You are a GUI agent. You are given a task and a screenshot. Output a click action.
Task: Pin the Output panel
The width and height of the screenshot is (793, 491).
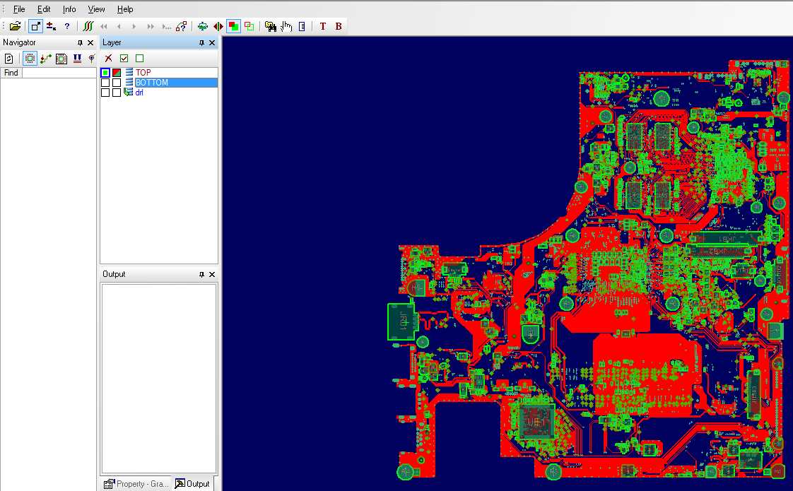(x=201, y=275)
